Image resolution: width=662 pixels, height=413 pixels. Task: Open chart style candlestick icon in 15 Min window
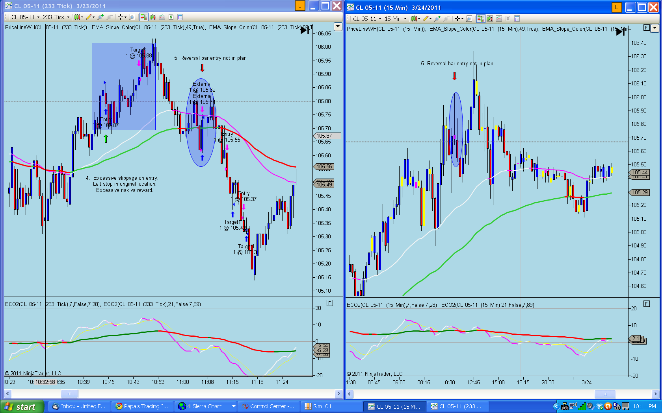[x=414, y=18]
